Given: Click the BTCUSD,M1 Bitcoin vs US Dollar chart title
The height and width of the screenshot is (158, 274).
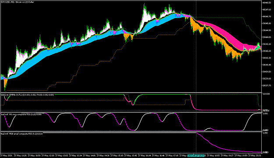Looking at the screenshot, I should click(x=18, y=2).
